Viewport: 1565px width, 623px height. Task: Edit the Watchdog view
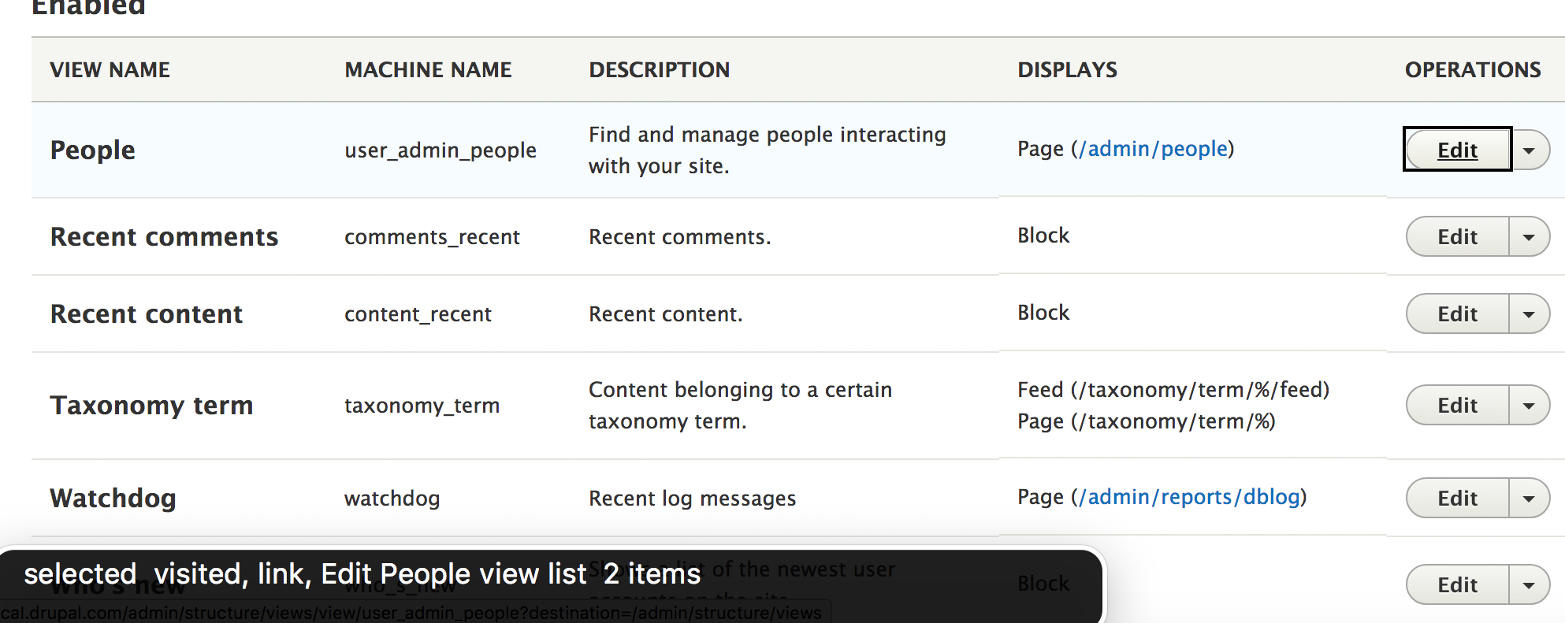(x=1457, y=498)
